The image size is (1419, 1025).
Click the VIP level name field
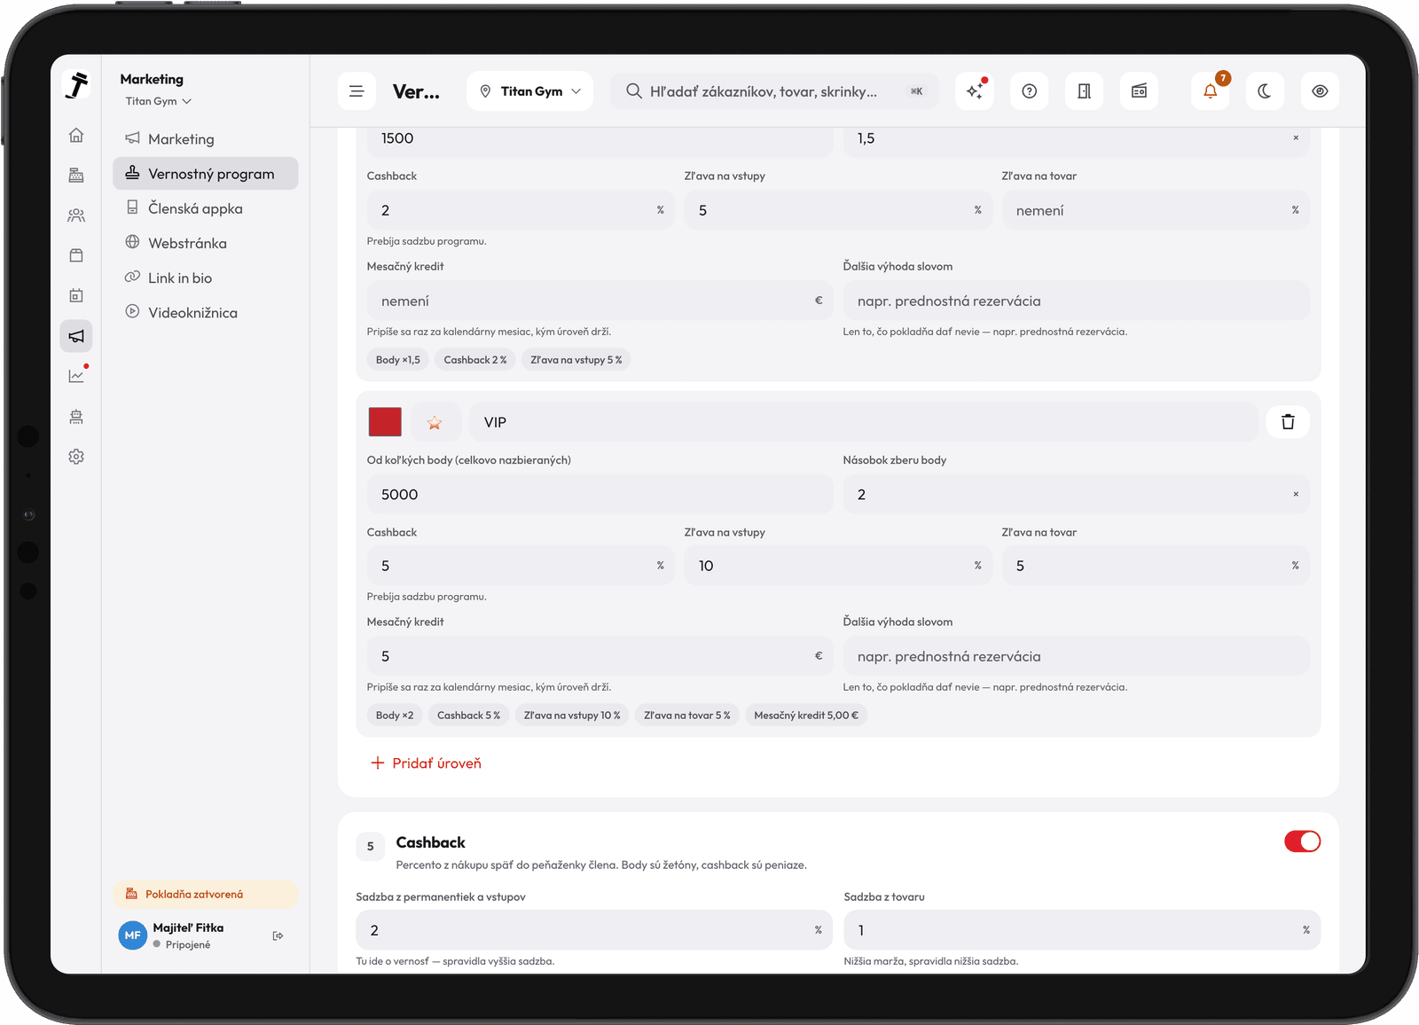coord(864,422)
